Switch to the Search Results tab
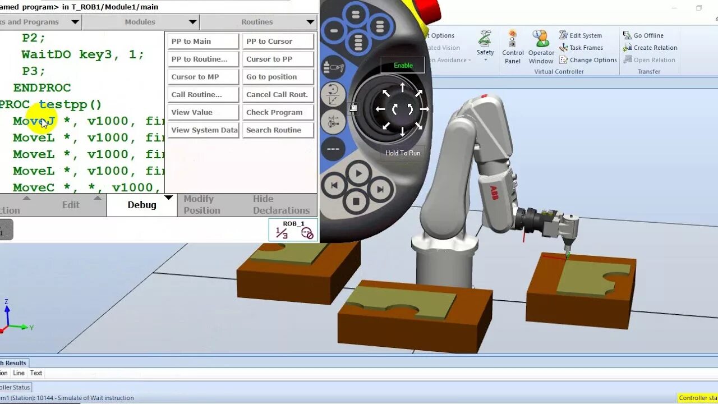The height and width of the screenshot is (404, 718). point(13,363)
